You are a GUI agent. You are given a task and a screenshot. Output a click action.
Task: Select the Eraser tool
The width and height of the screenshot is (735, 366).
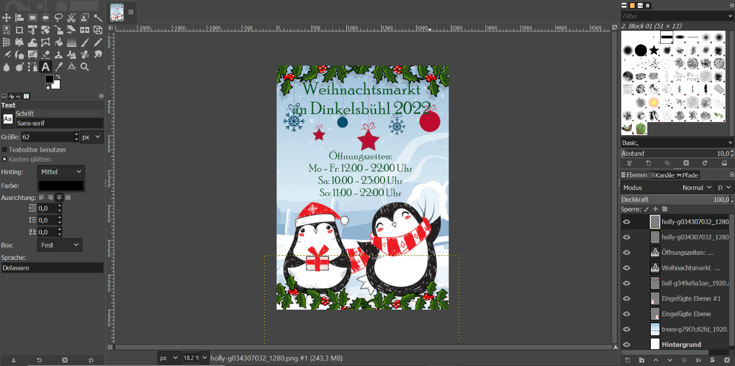[45, 54]
